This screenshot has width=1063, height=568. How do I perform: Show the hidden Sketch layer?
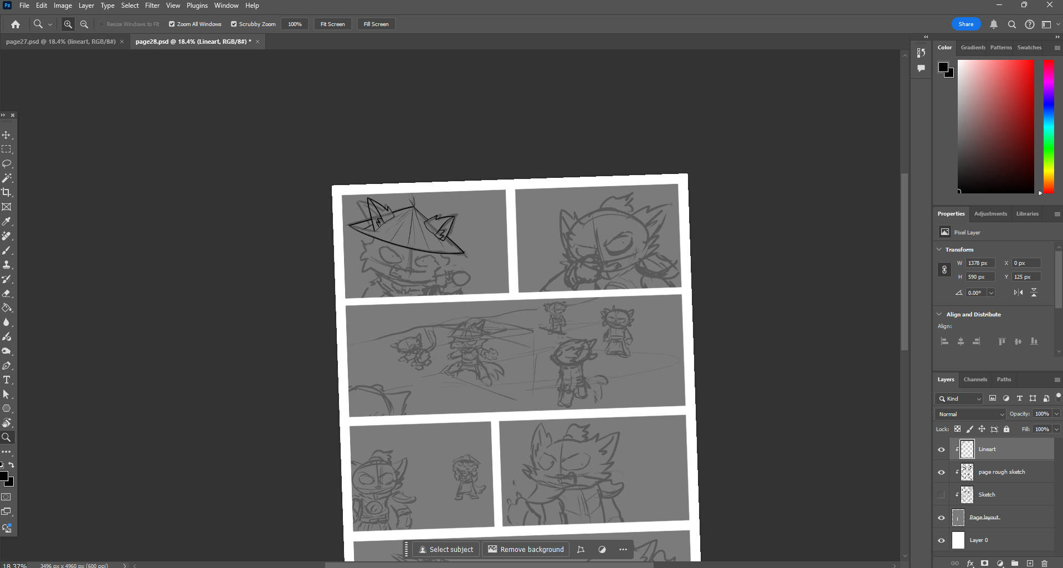941,495
